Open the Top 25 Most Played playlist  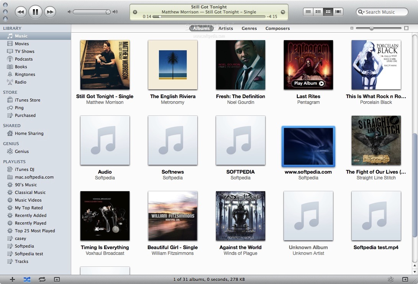[36, 231]
